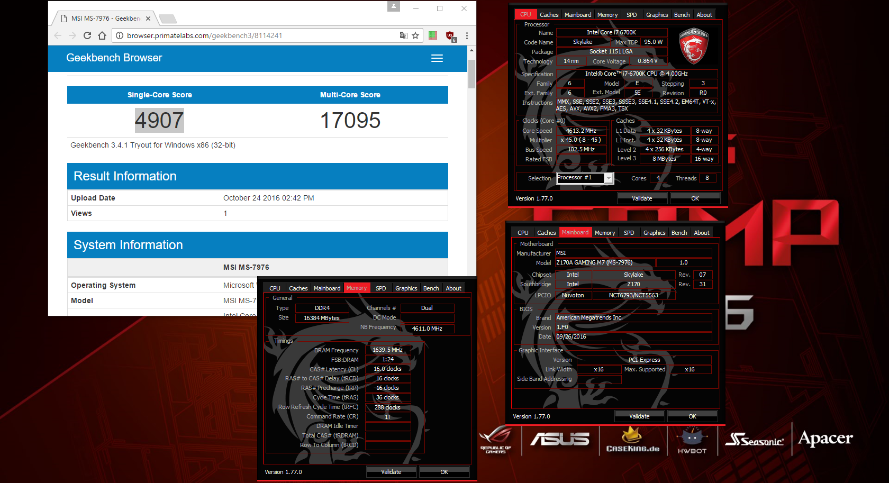Open a new Chrome tab
This screenshot has height=483, width=889.
click(168, 19)
